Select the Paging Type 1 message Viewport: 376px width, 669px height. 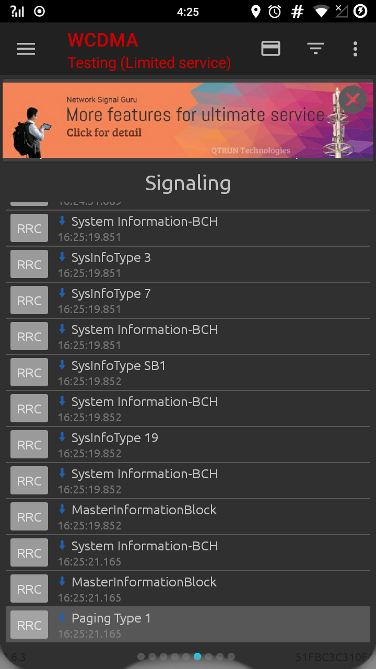[188, 625]
